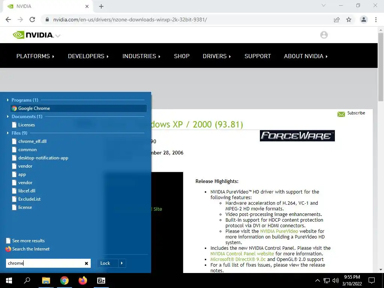Expand the Lock options arrow

tap(122, 263)
